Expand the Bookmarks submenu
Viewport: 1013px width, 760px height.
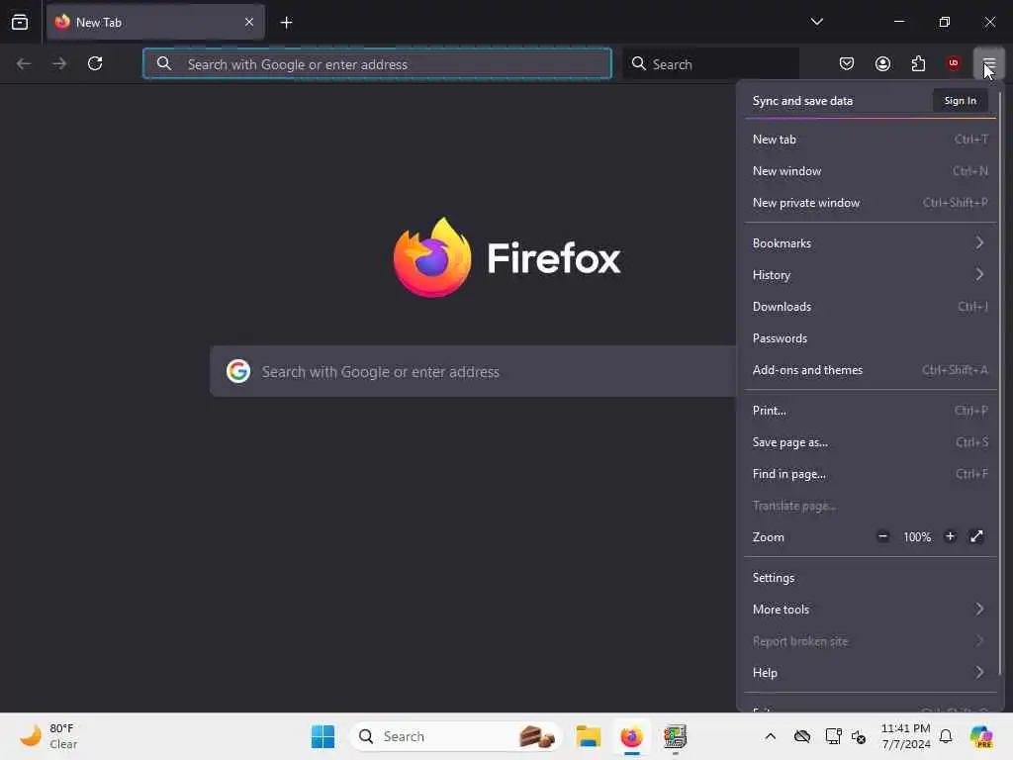[x=870, y=243]
